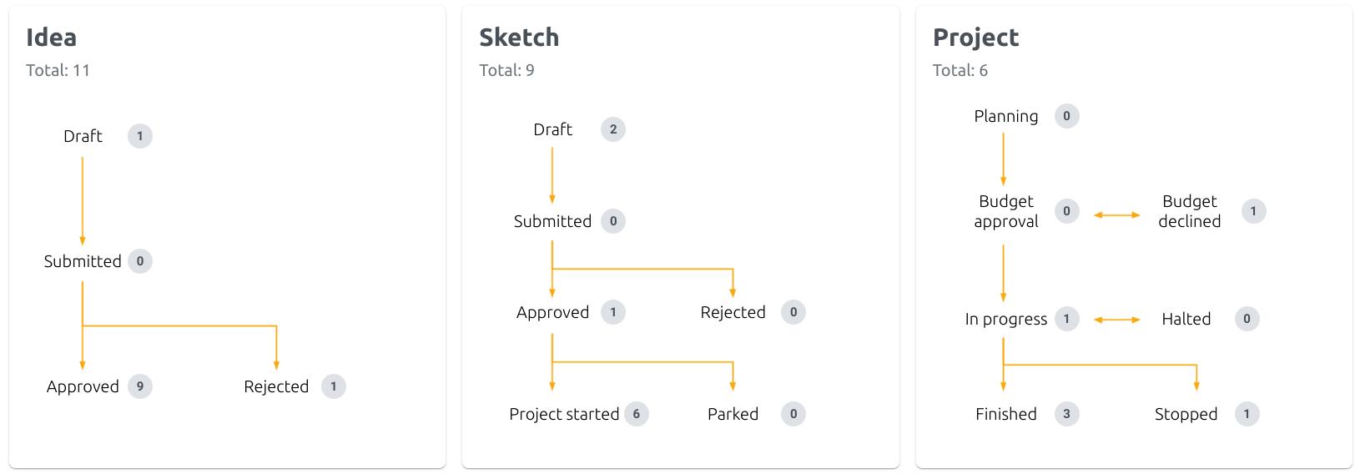Click the Sketch card heading

519,38
